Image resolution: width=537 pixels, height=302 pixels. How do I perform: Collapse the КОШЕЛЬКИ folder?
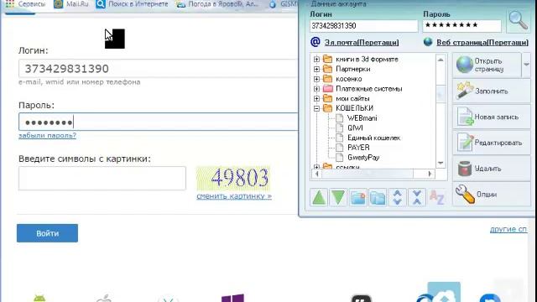316,108
